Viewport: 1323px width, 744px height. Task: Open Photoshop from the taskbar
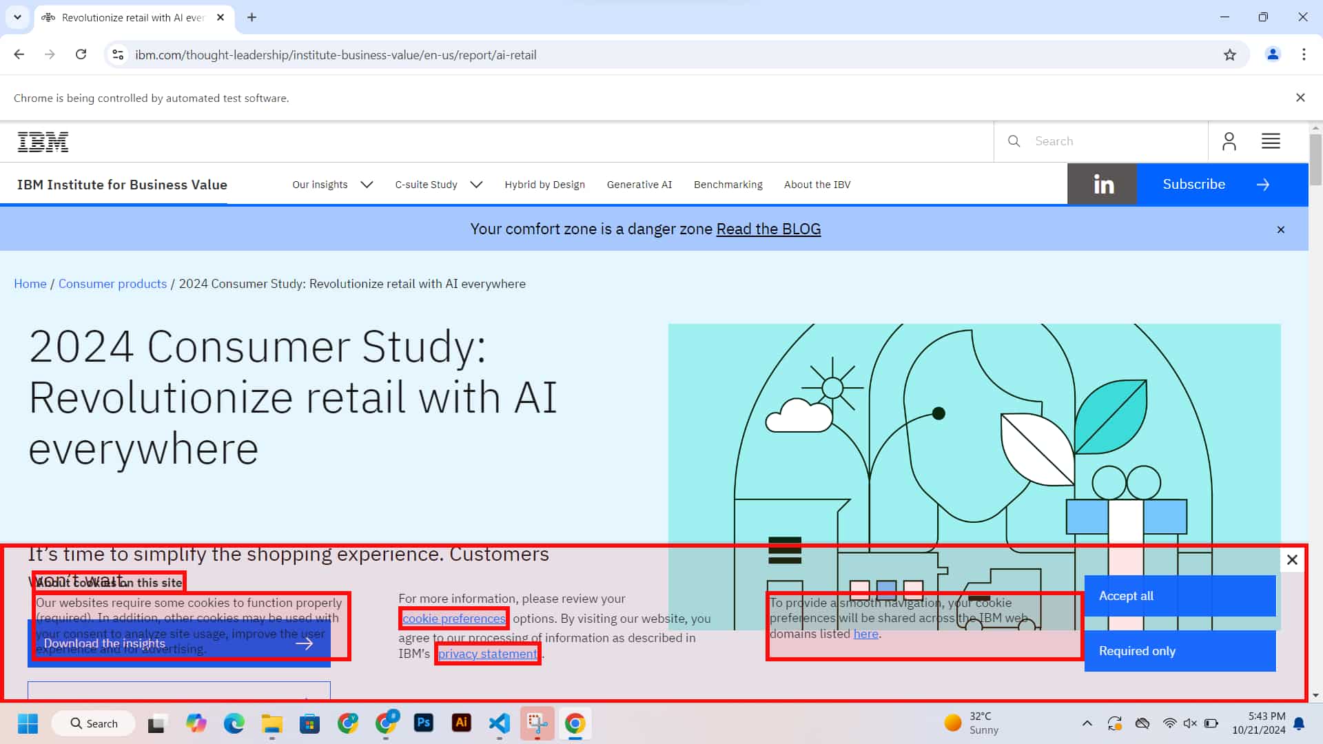tap(423, 723)
